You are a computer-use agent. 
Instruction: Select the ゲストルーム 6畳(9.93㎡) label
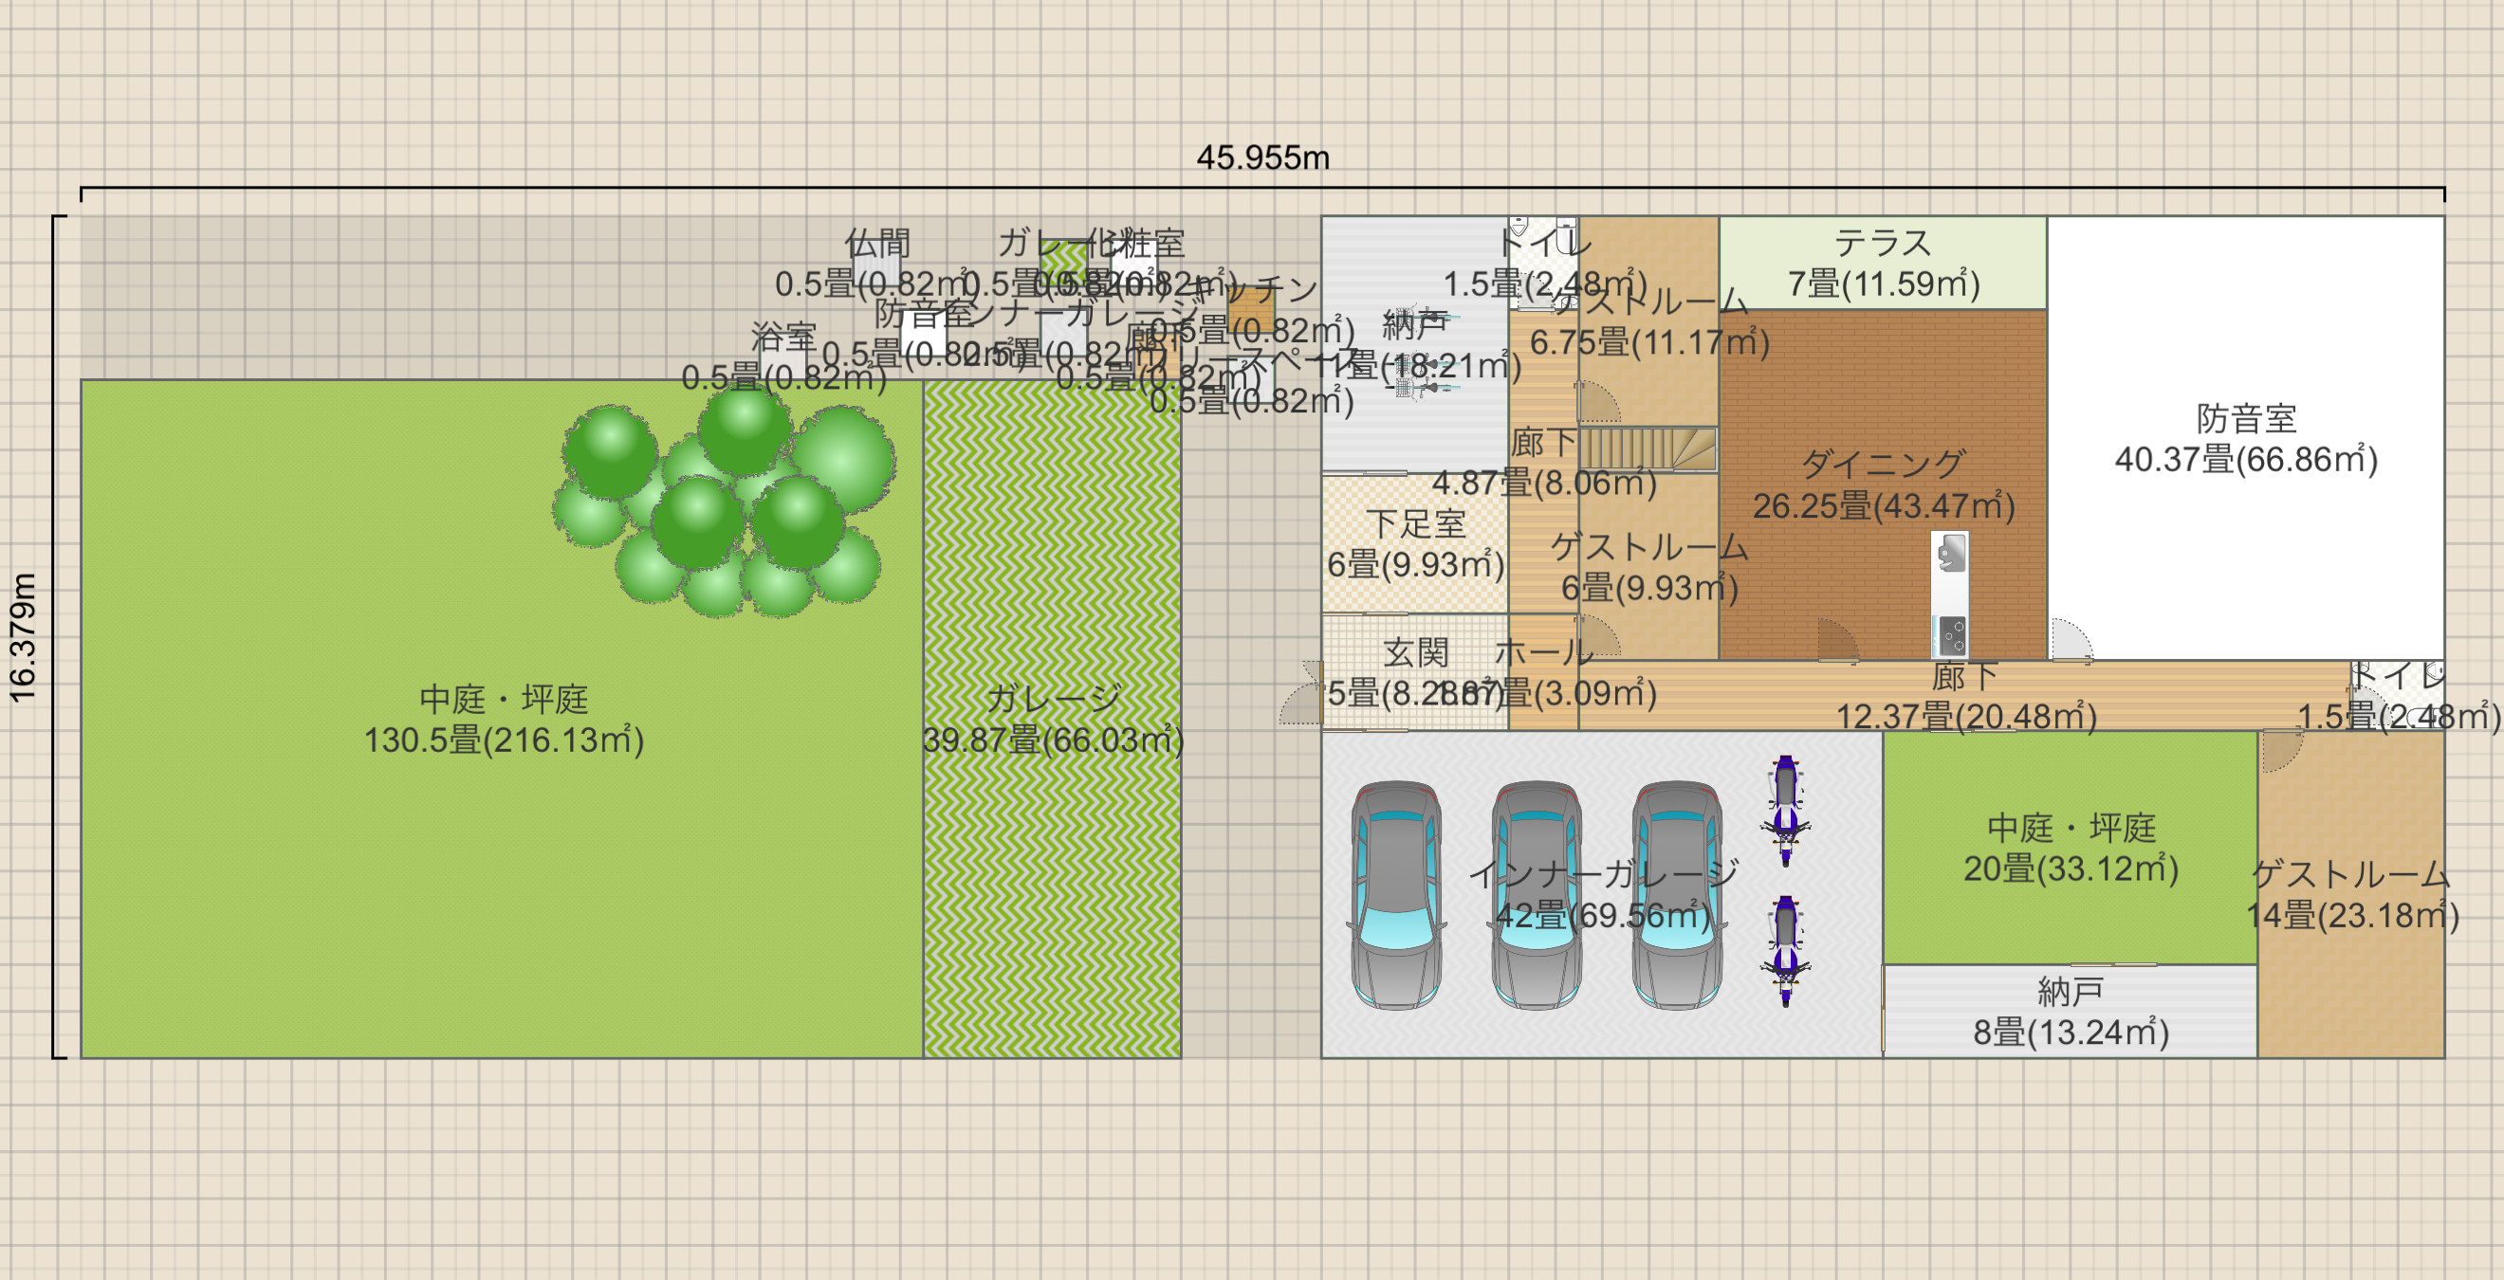[x=1649, y=567]
